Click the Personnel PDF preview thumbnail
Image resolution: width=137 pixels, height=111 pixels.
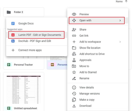click(59, 58)
